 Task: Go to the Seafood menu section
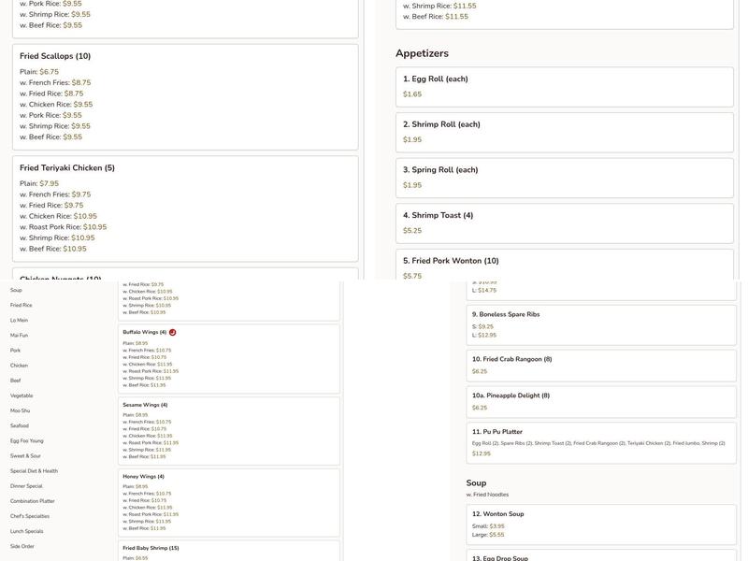click(x=20, y=425)
